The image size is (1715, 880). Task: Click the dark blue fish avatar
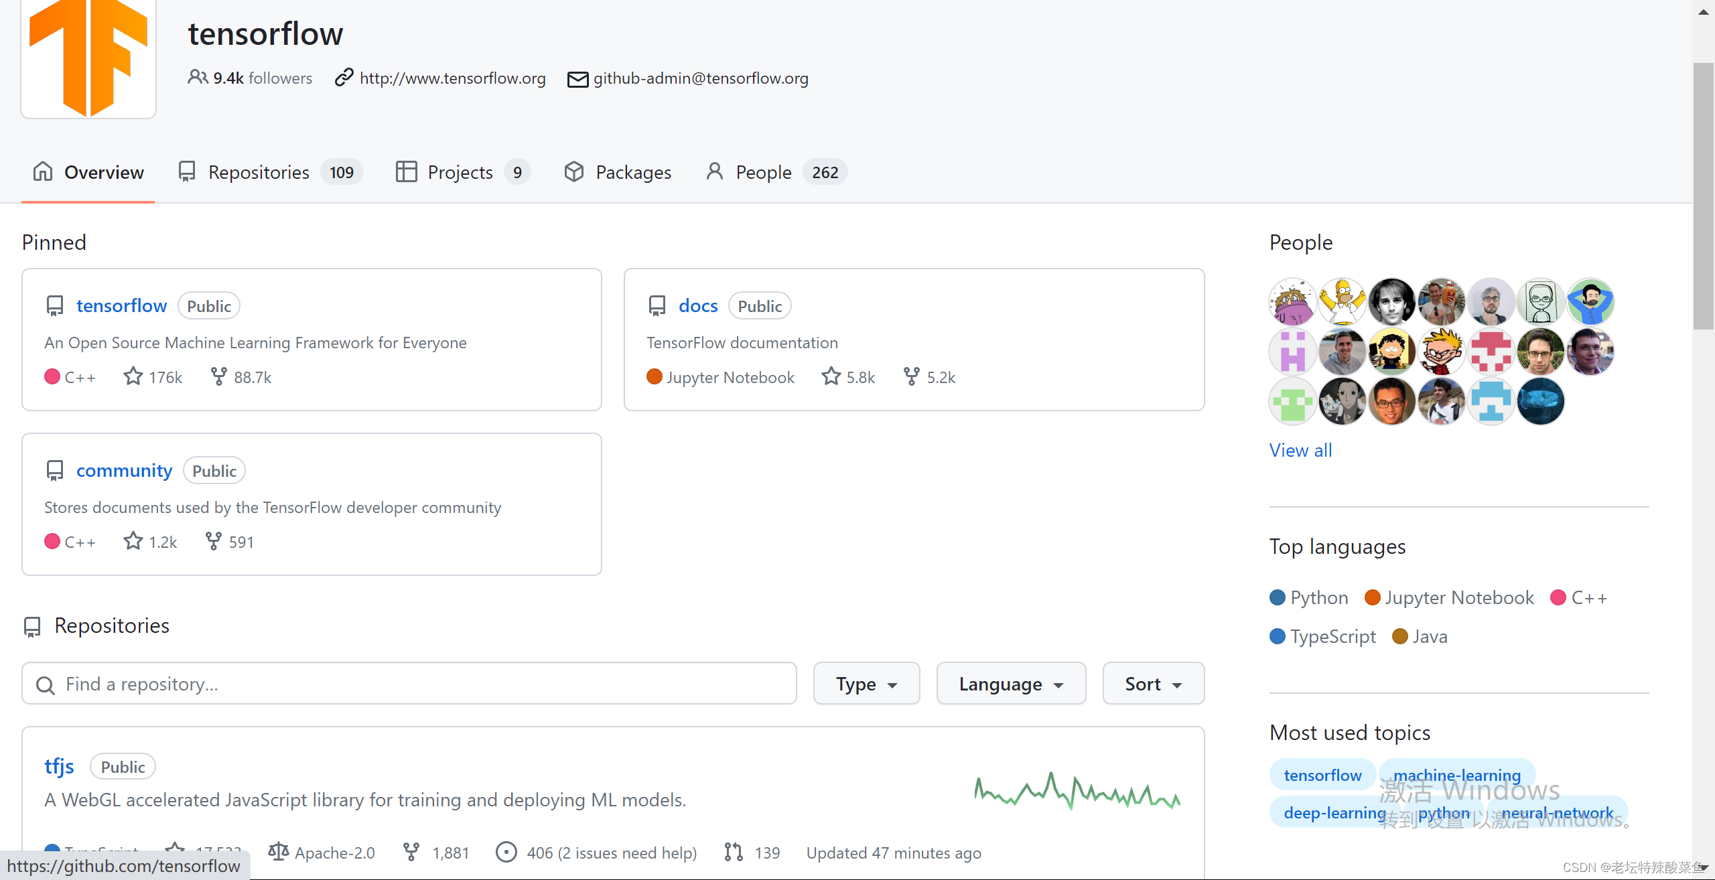coord(1540,401)
